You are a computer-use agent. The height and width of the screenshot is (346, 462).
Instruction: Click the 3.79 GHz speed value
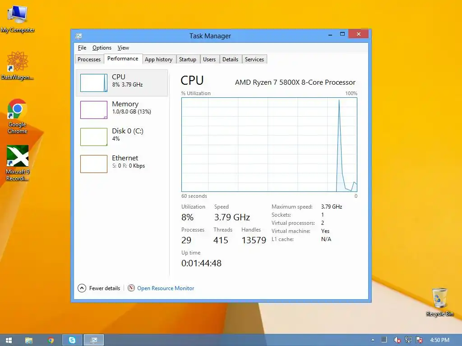(x=232, y=217)
